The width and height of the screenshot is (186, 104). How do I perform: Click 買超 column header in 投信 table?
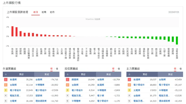(x=83, y=74)
